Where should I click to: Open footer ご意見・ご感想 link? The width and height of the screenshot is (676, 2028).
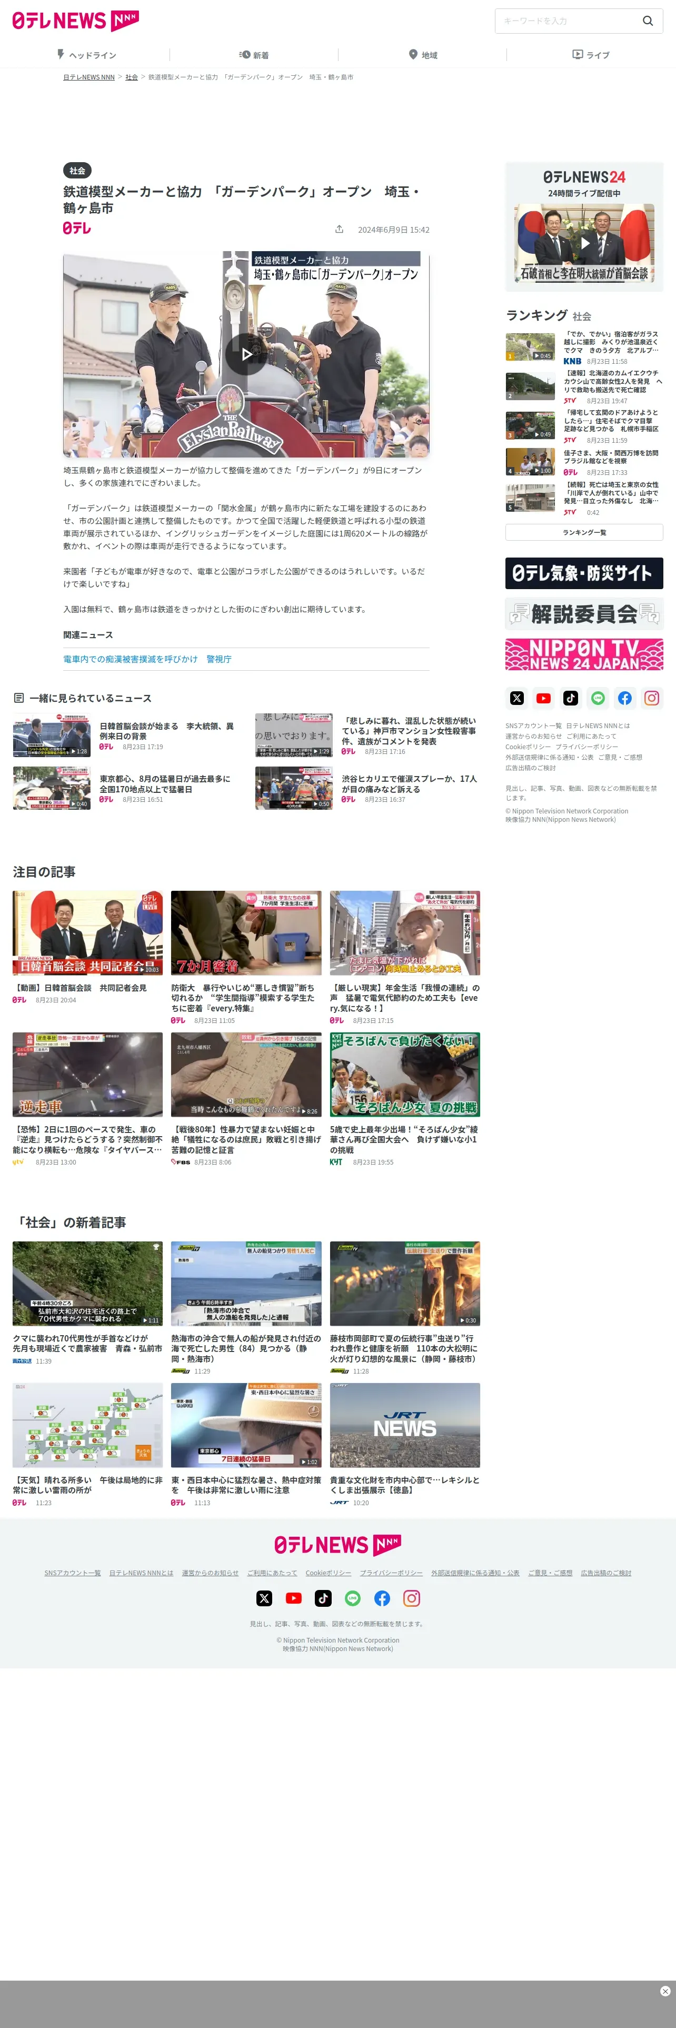coord(550,1573)
